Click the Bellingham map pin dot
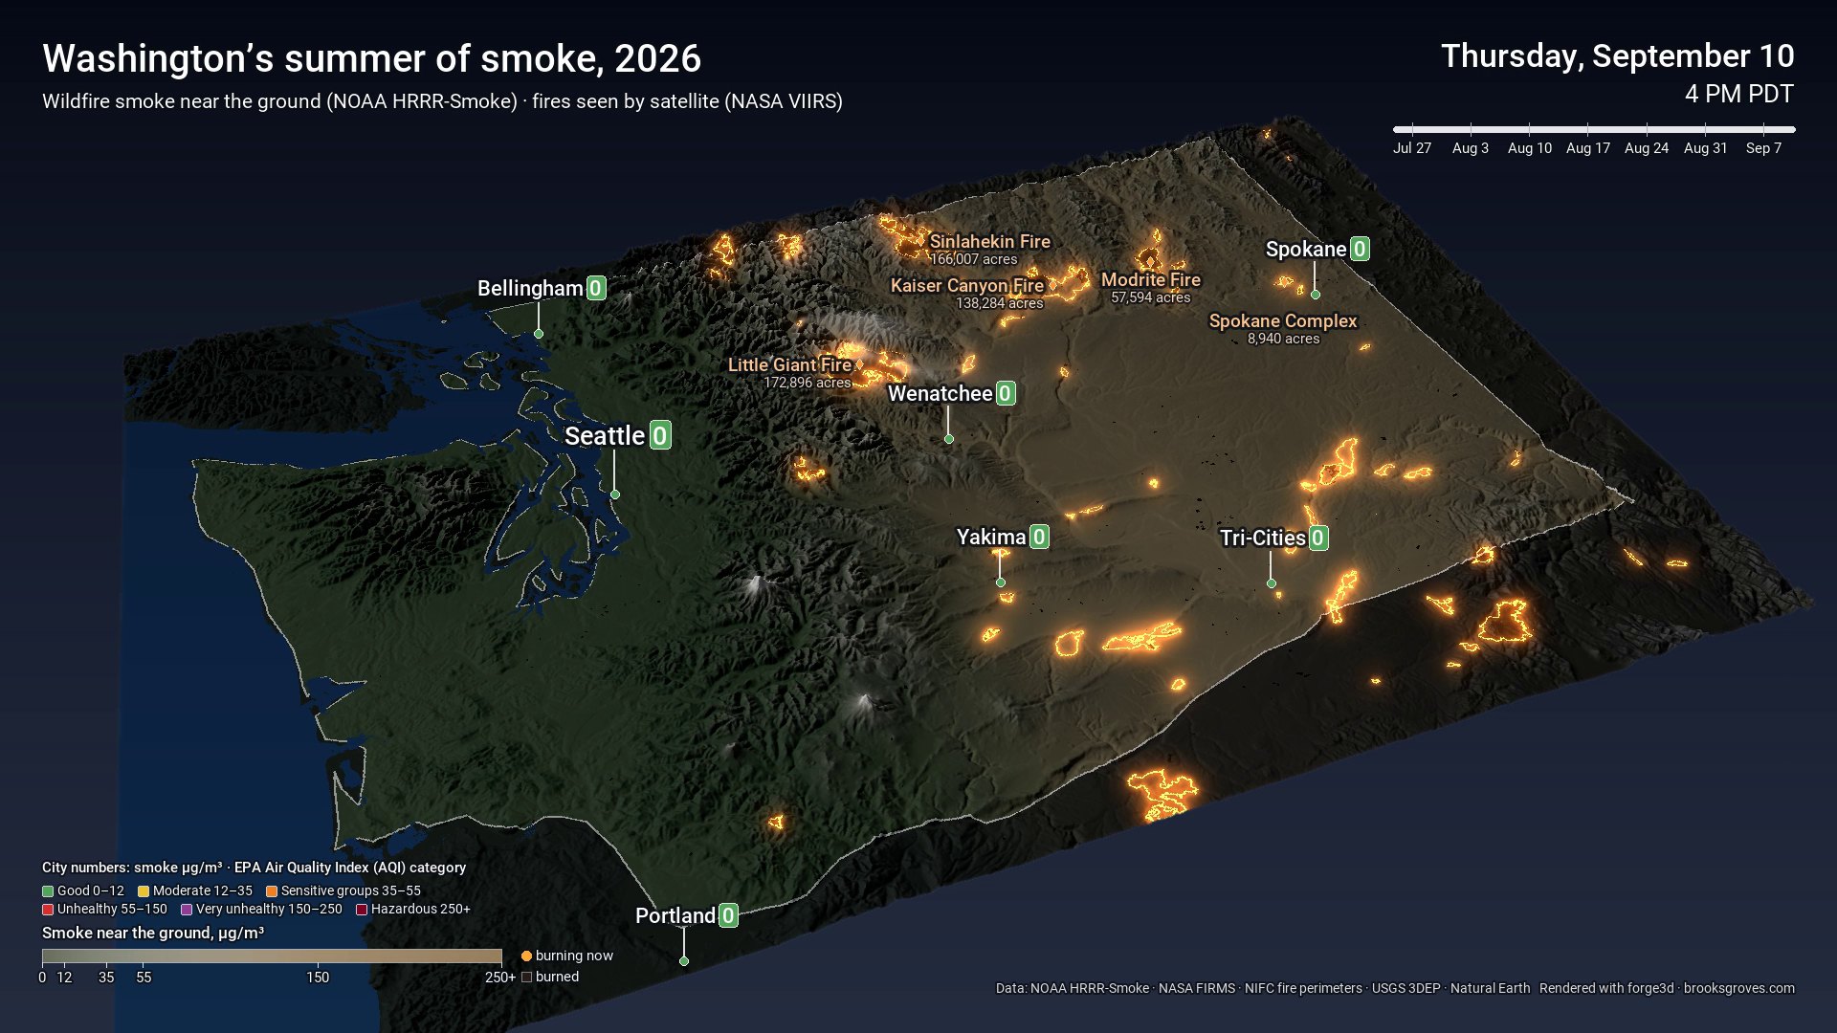The image size is (1837, 1033). (539, 334)
